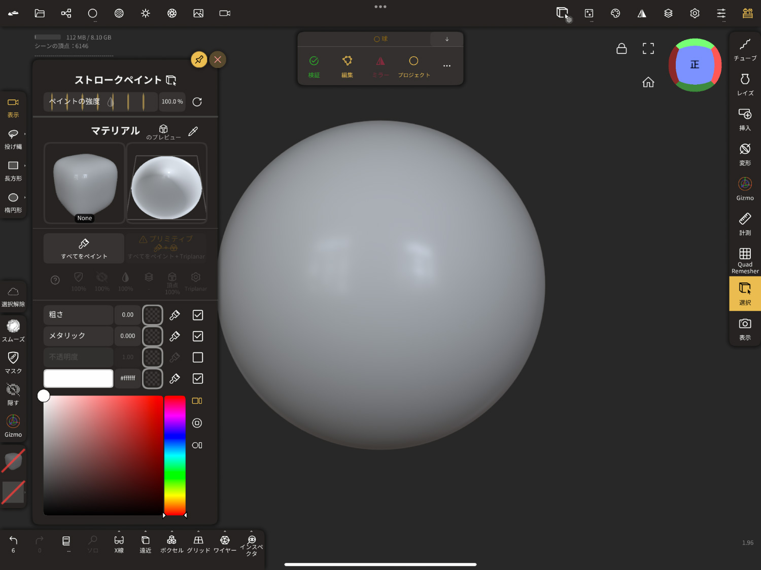The height and width of the screenshot is (570, 761).
Task: Choose the Measure ruler tool
Action: tap(744, 224)
